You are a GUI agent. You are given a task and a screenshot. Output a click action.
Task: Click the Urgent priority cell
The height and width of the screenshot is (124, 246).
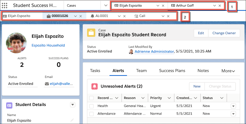(155, 106)
